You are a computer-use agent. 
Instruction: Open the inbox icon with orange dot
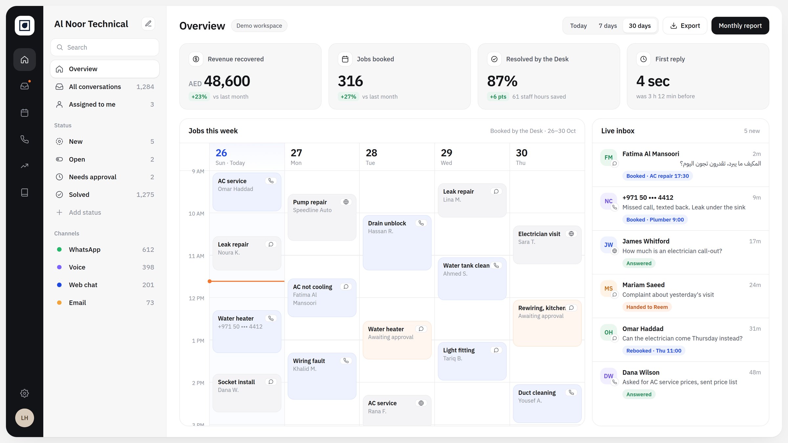point(25,86)
